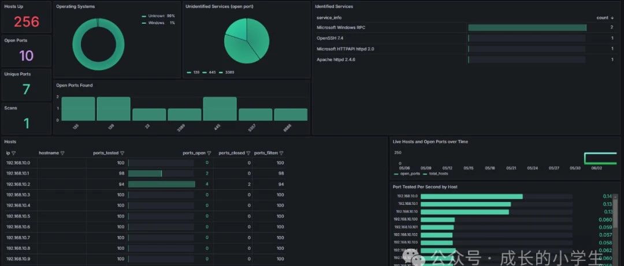Click the 192.168.10.102 bar in Port Tested panel
Viewport: 624px width, 266px height.
coord(437,235)
